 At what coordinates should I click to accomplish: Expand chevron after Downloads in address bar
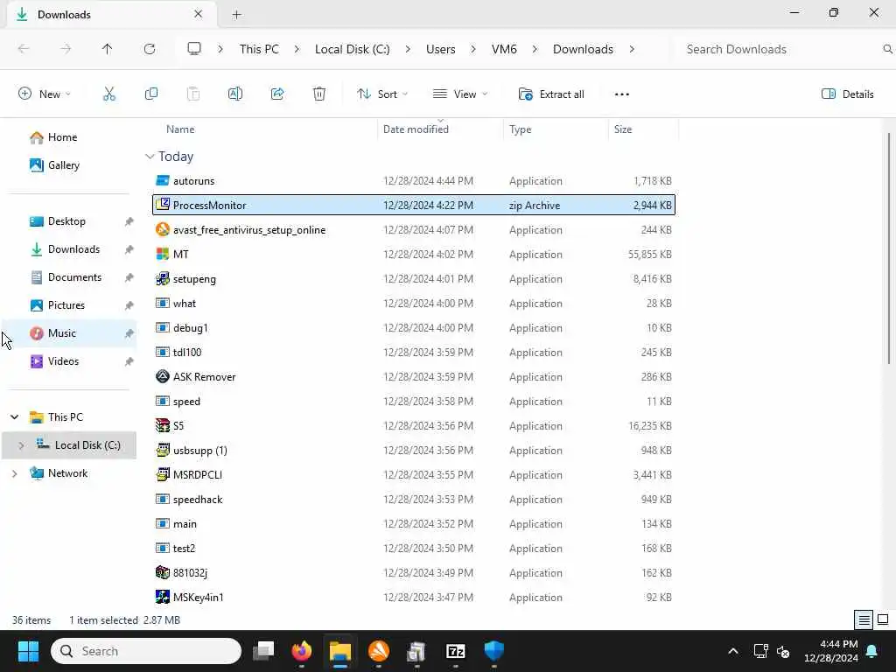point(632,49)
